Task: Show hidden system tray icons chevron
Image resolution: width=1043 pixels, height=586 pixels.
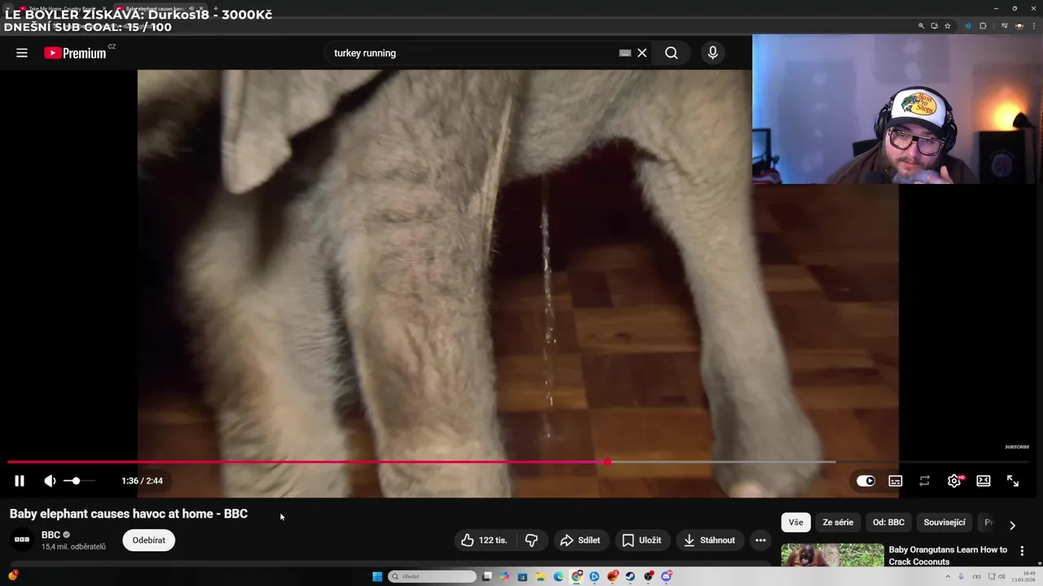Action: coord(948,577)
